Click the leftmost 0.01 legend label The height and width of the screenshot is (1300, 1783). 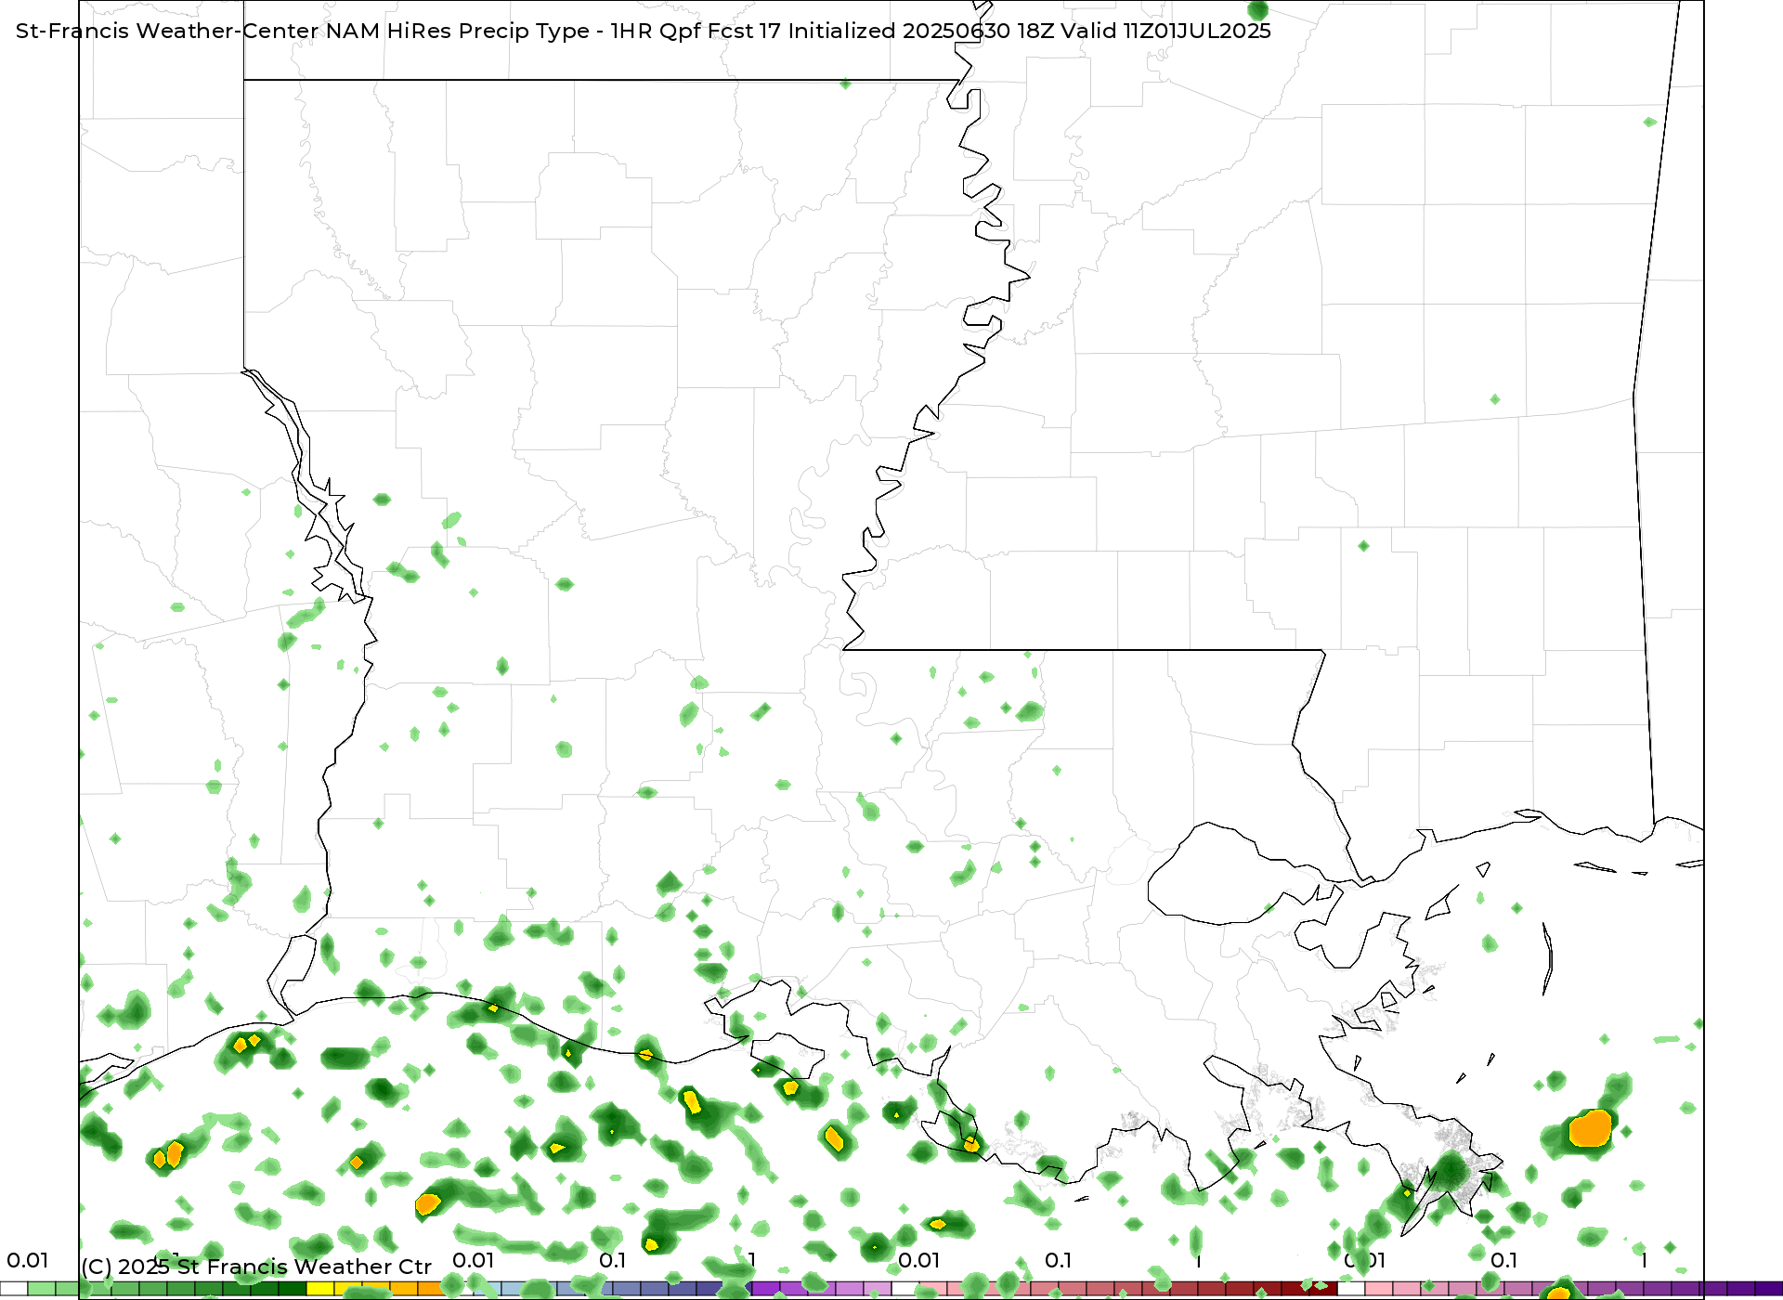click(x=27, y=1260)
